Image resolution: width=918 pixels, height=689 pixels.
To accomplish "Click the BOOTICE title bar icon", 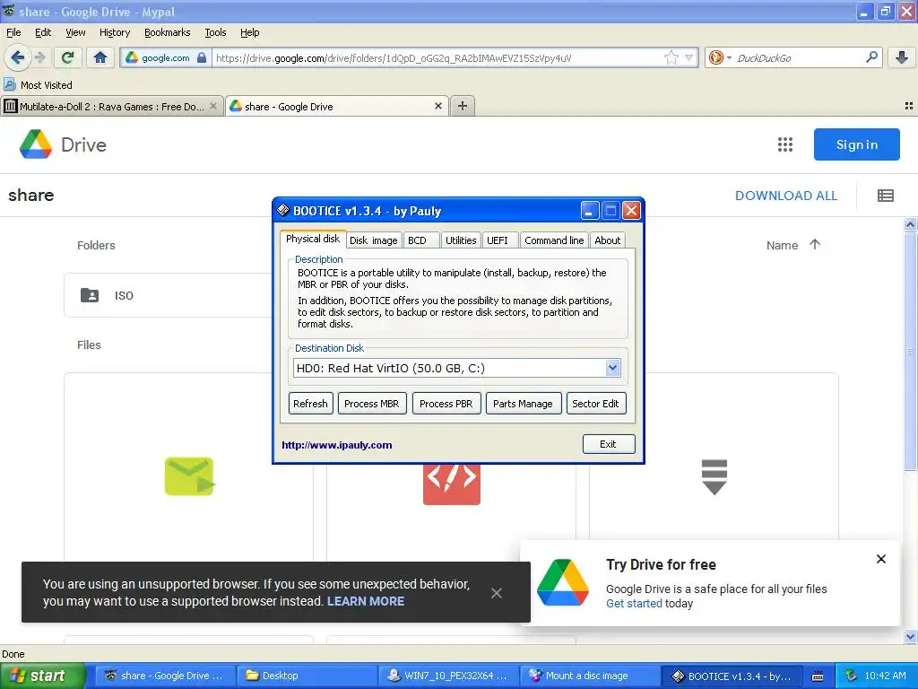I will click(x=283, y=210).
